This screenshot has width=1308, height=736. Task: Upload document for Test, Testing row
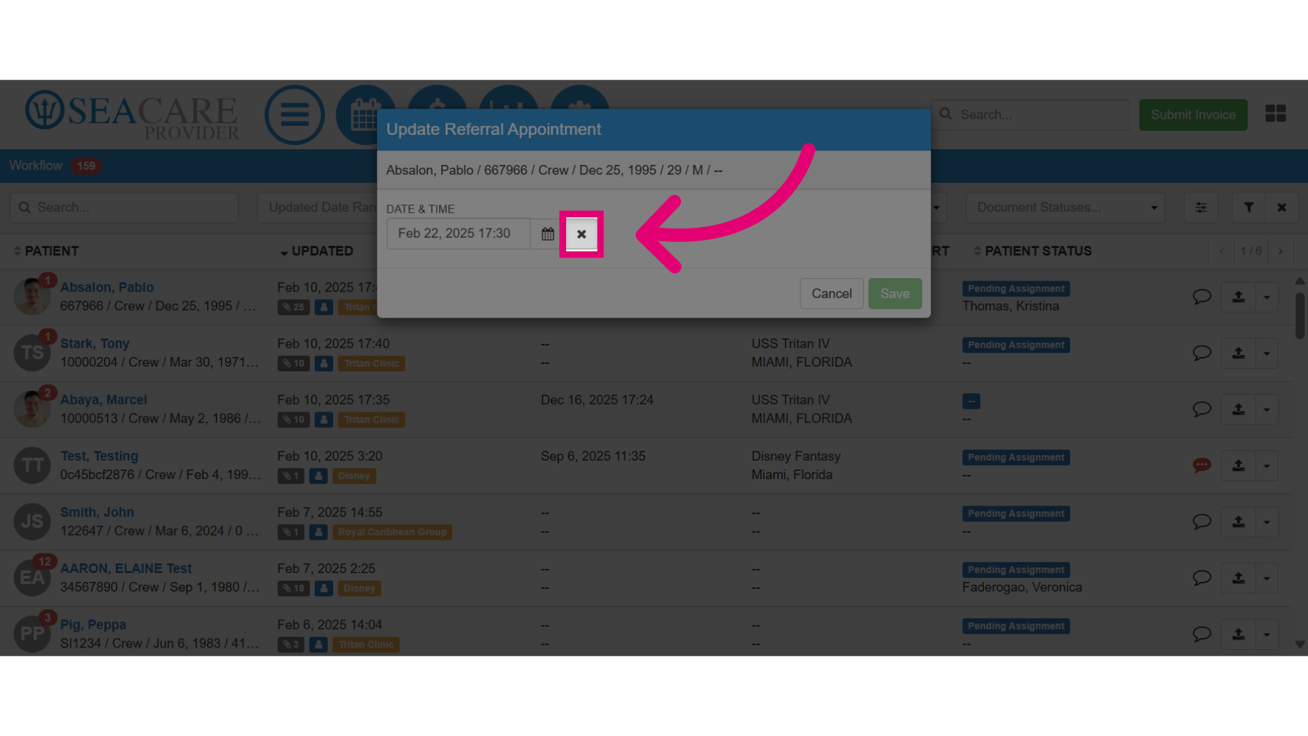tap(1239, 465)
